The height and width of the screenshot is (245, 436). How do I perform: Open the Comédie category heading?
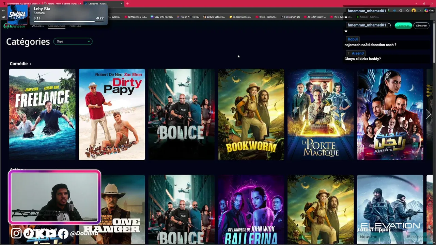coord(21,64)
